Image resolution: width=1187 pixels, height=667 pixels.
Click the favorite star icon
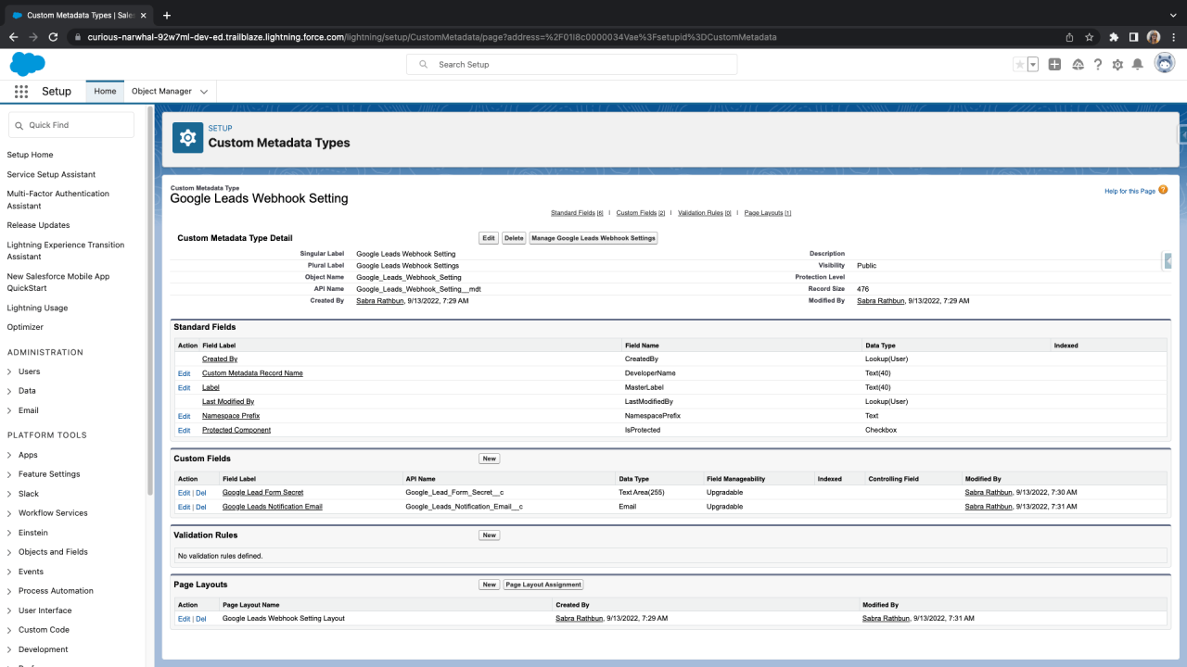pos(1020,65)
